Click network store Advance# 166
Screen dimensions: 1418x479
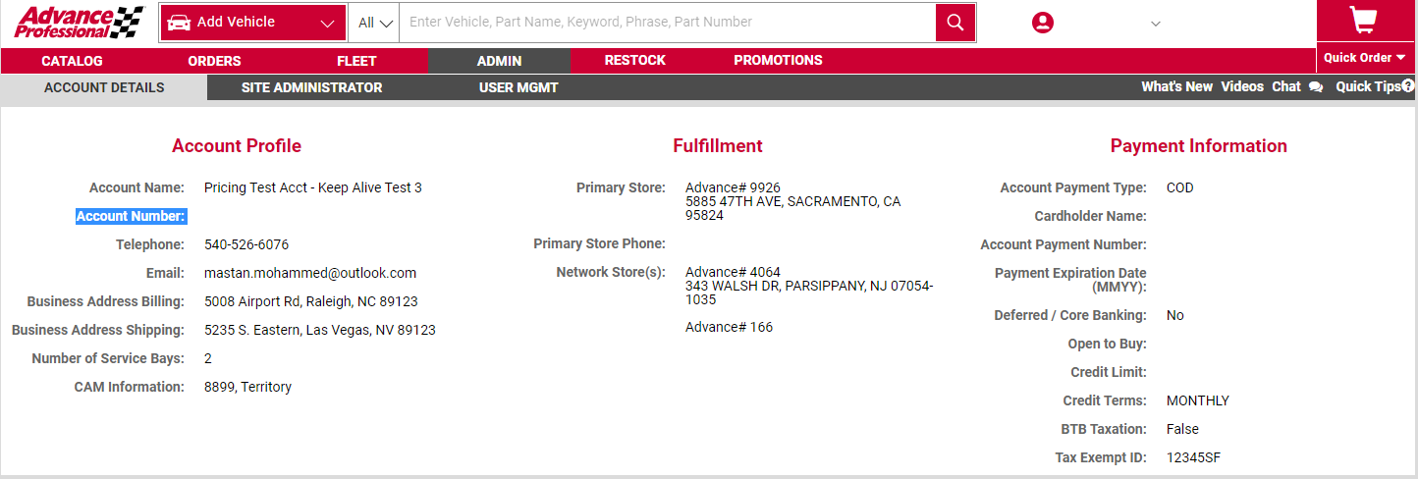729,327
